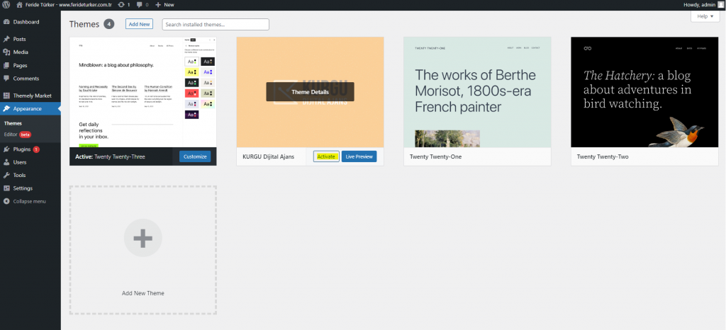
Task: Click the Twenty Twenty-One theme name
Action: (436, 157)
